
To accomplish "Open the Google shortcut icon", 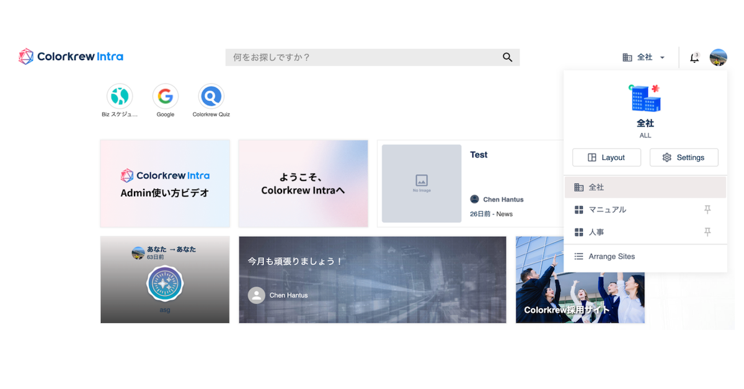I will point(166,97).
